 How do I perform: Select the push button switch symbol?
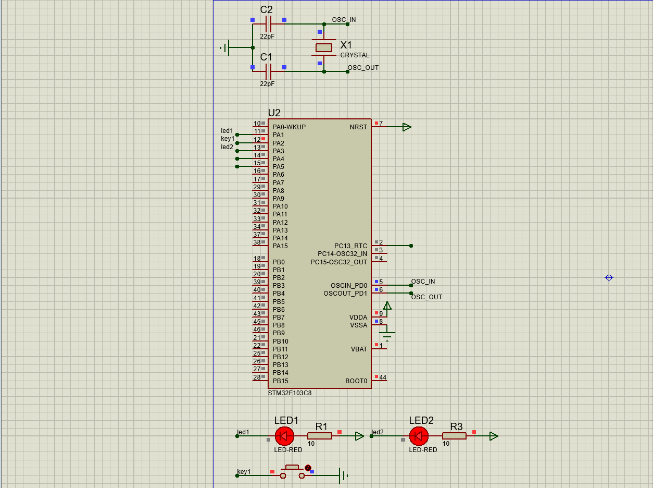coord(293,472)
